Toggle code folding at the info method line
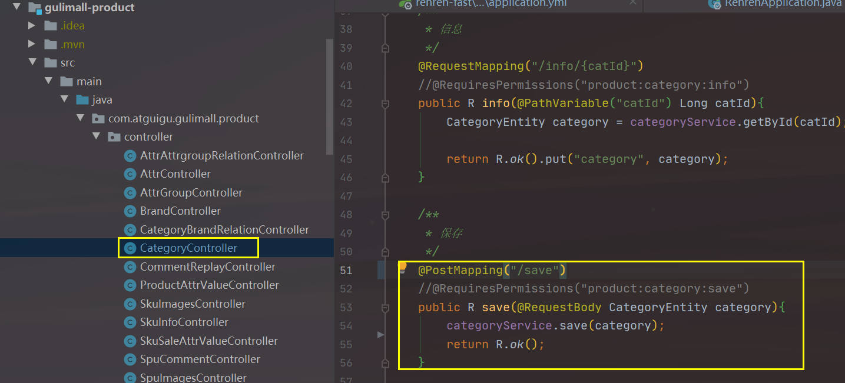 [385, 104]
